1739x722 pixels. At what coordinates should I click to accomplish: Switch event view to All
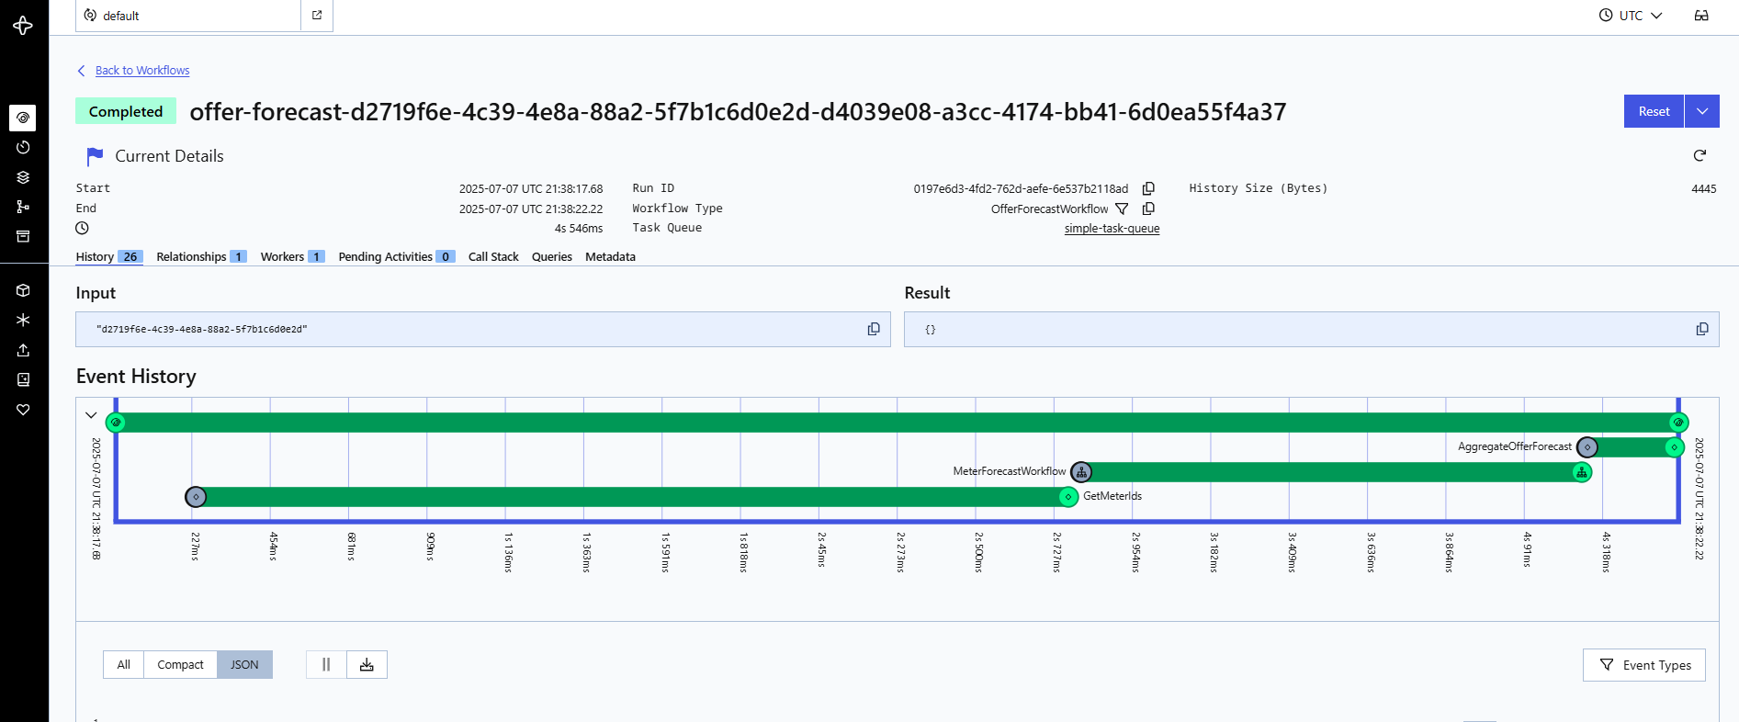pos(124,664)
